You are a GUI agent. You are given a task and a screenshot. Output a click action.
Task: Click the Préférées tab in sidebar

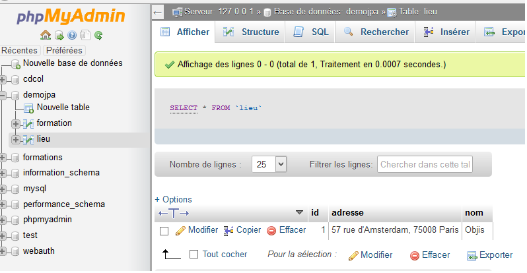[x=65, y=50]
